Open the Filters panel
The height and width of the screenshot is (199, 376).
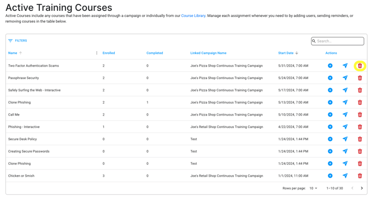pos(17,41)
